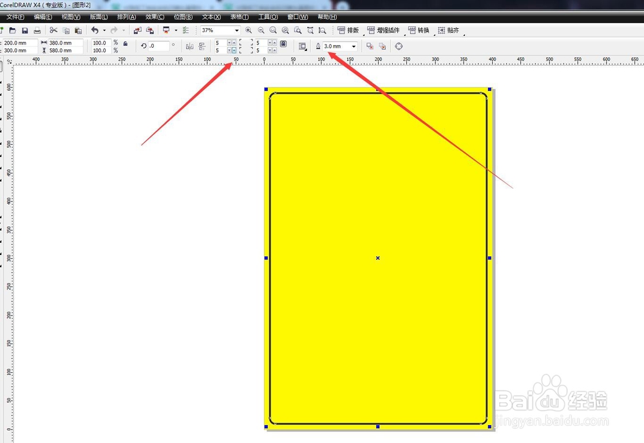Decrease bottom-right corner roundness spinner
644x443 pixels.
point(270,50)
